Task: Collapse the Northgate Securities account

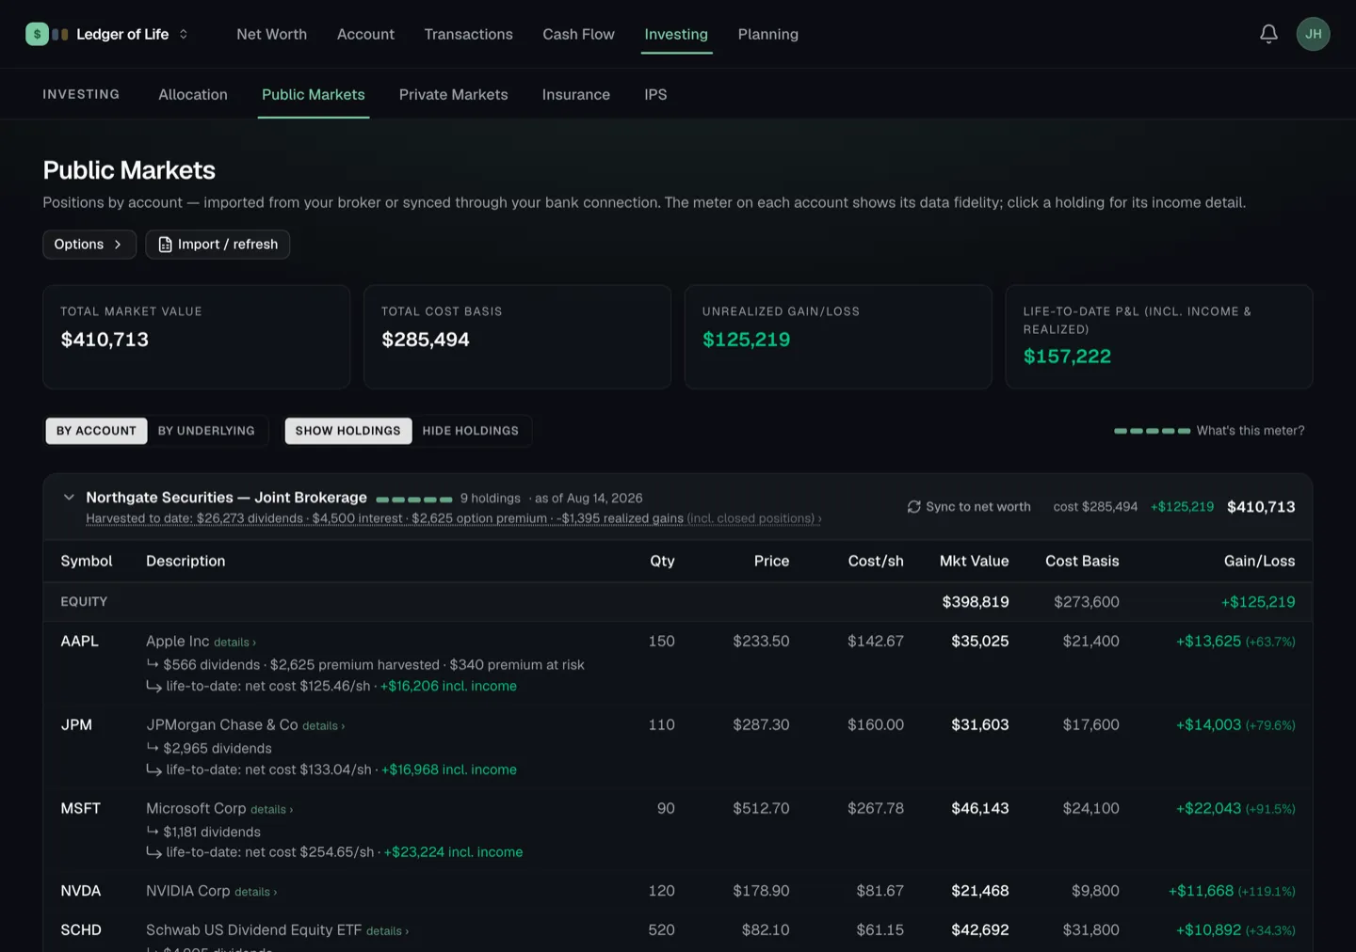Action: 69,498
